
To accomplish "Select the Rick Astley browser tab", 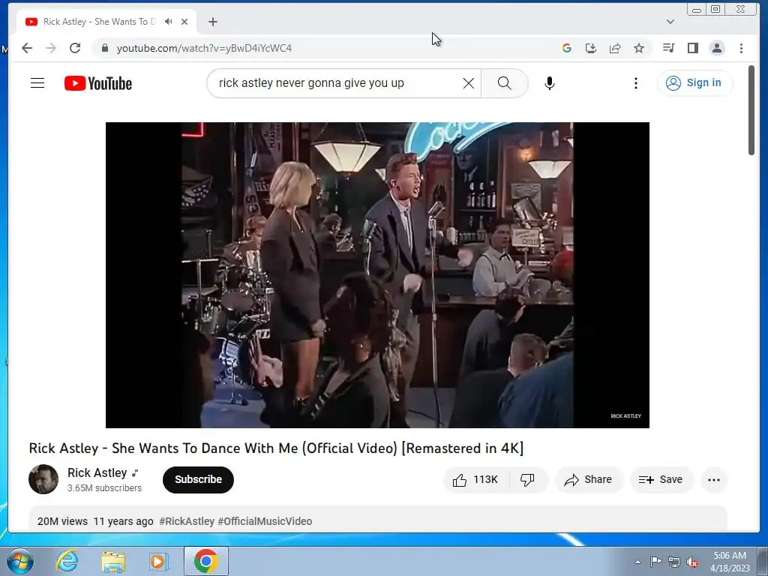I will pos(106,22).
